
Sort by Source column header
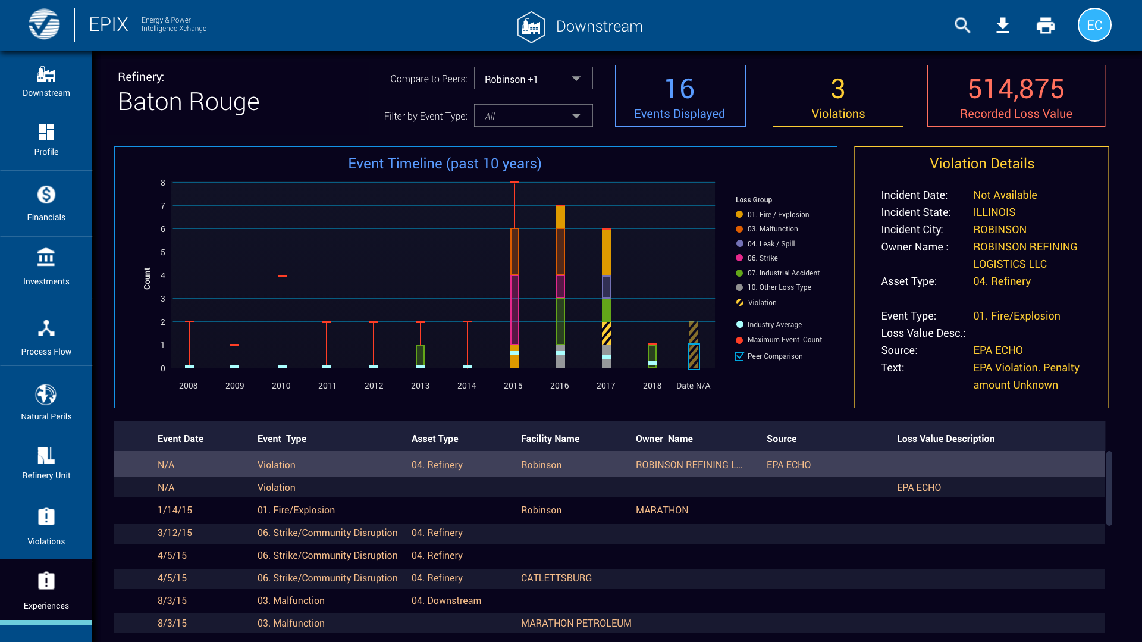tap(782, 439)
